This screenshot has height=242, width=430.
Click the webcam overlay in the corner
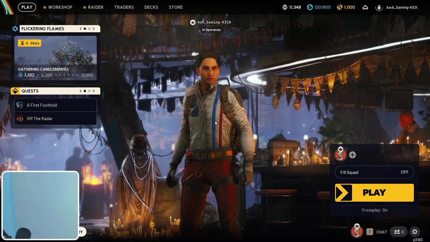(40, 205)
